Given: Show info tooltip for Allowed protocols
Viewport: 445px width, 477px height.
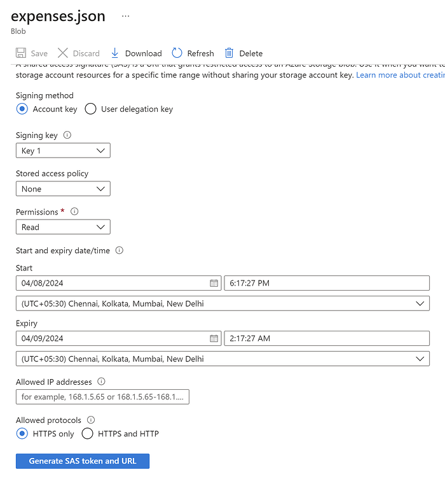Looking at the screenshot, I should click(x=91, y=420).
